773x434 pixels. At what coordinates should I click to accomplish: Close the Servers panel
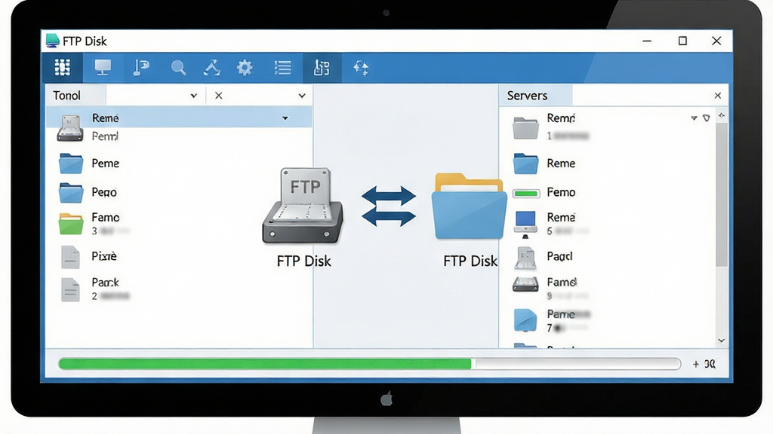[x=718, y=96]
